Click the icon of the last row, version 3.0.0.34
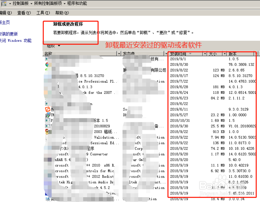This screenshot has height=202, width=260. (x=47, y=199)
